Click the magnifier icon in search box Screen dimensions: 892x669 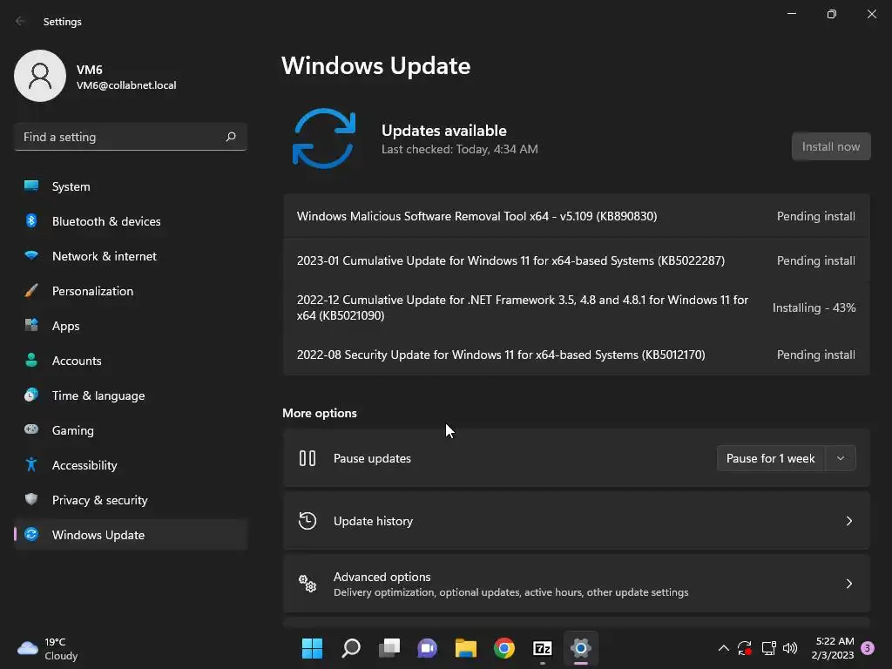click(230, 137)
